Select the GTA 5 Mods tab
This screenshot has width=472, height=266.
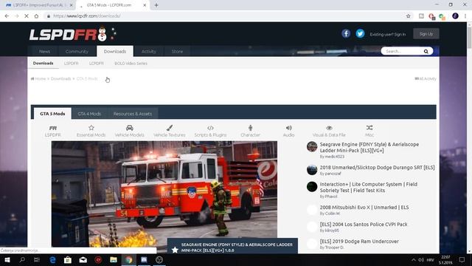point(52,114)
